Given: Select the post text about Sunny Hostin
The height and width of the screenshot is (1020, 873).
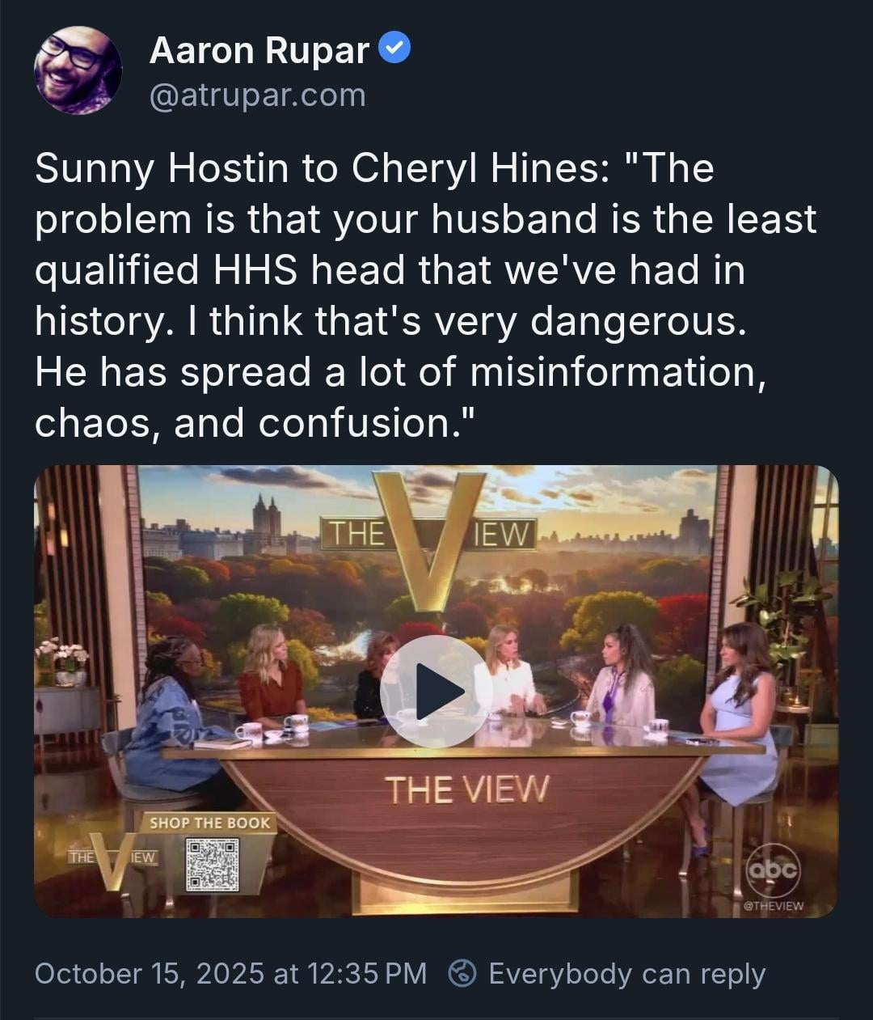Looking at the screenshot, I should point(425,294).
